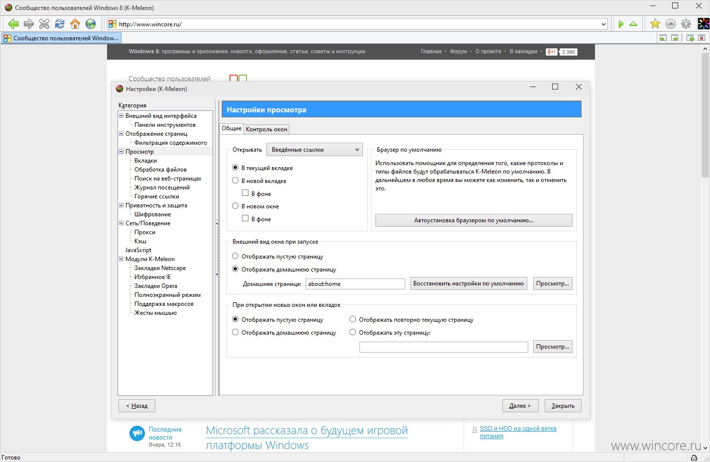
Task: Click the page vertical scrollbar thumb
Action: click(x=705, y=115)
